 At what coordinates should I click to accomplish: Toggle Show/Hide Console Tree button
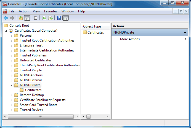27,18
